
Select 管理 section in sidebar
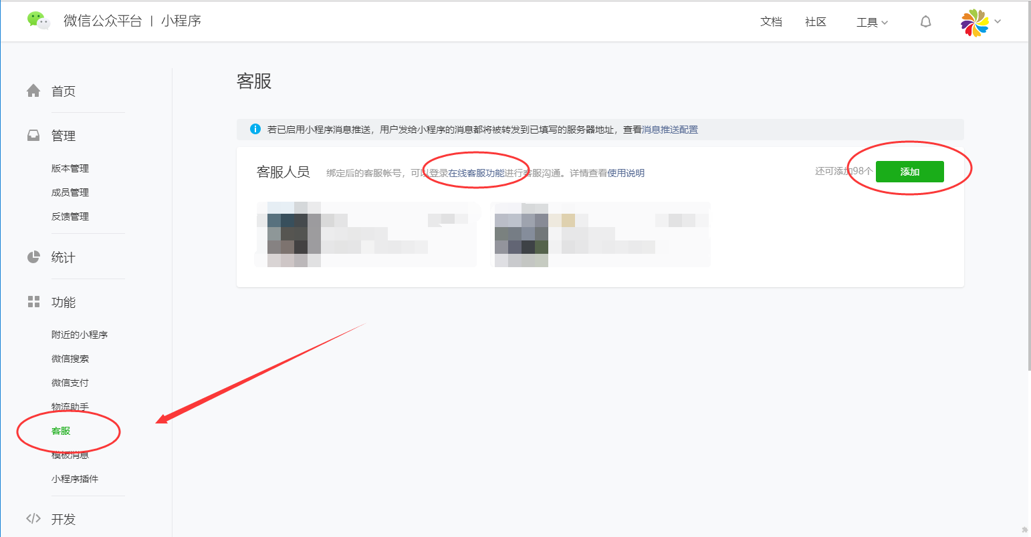64,136
